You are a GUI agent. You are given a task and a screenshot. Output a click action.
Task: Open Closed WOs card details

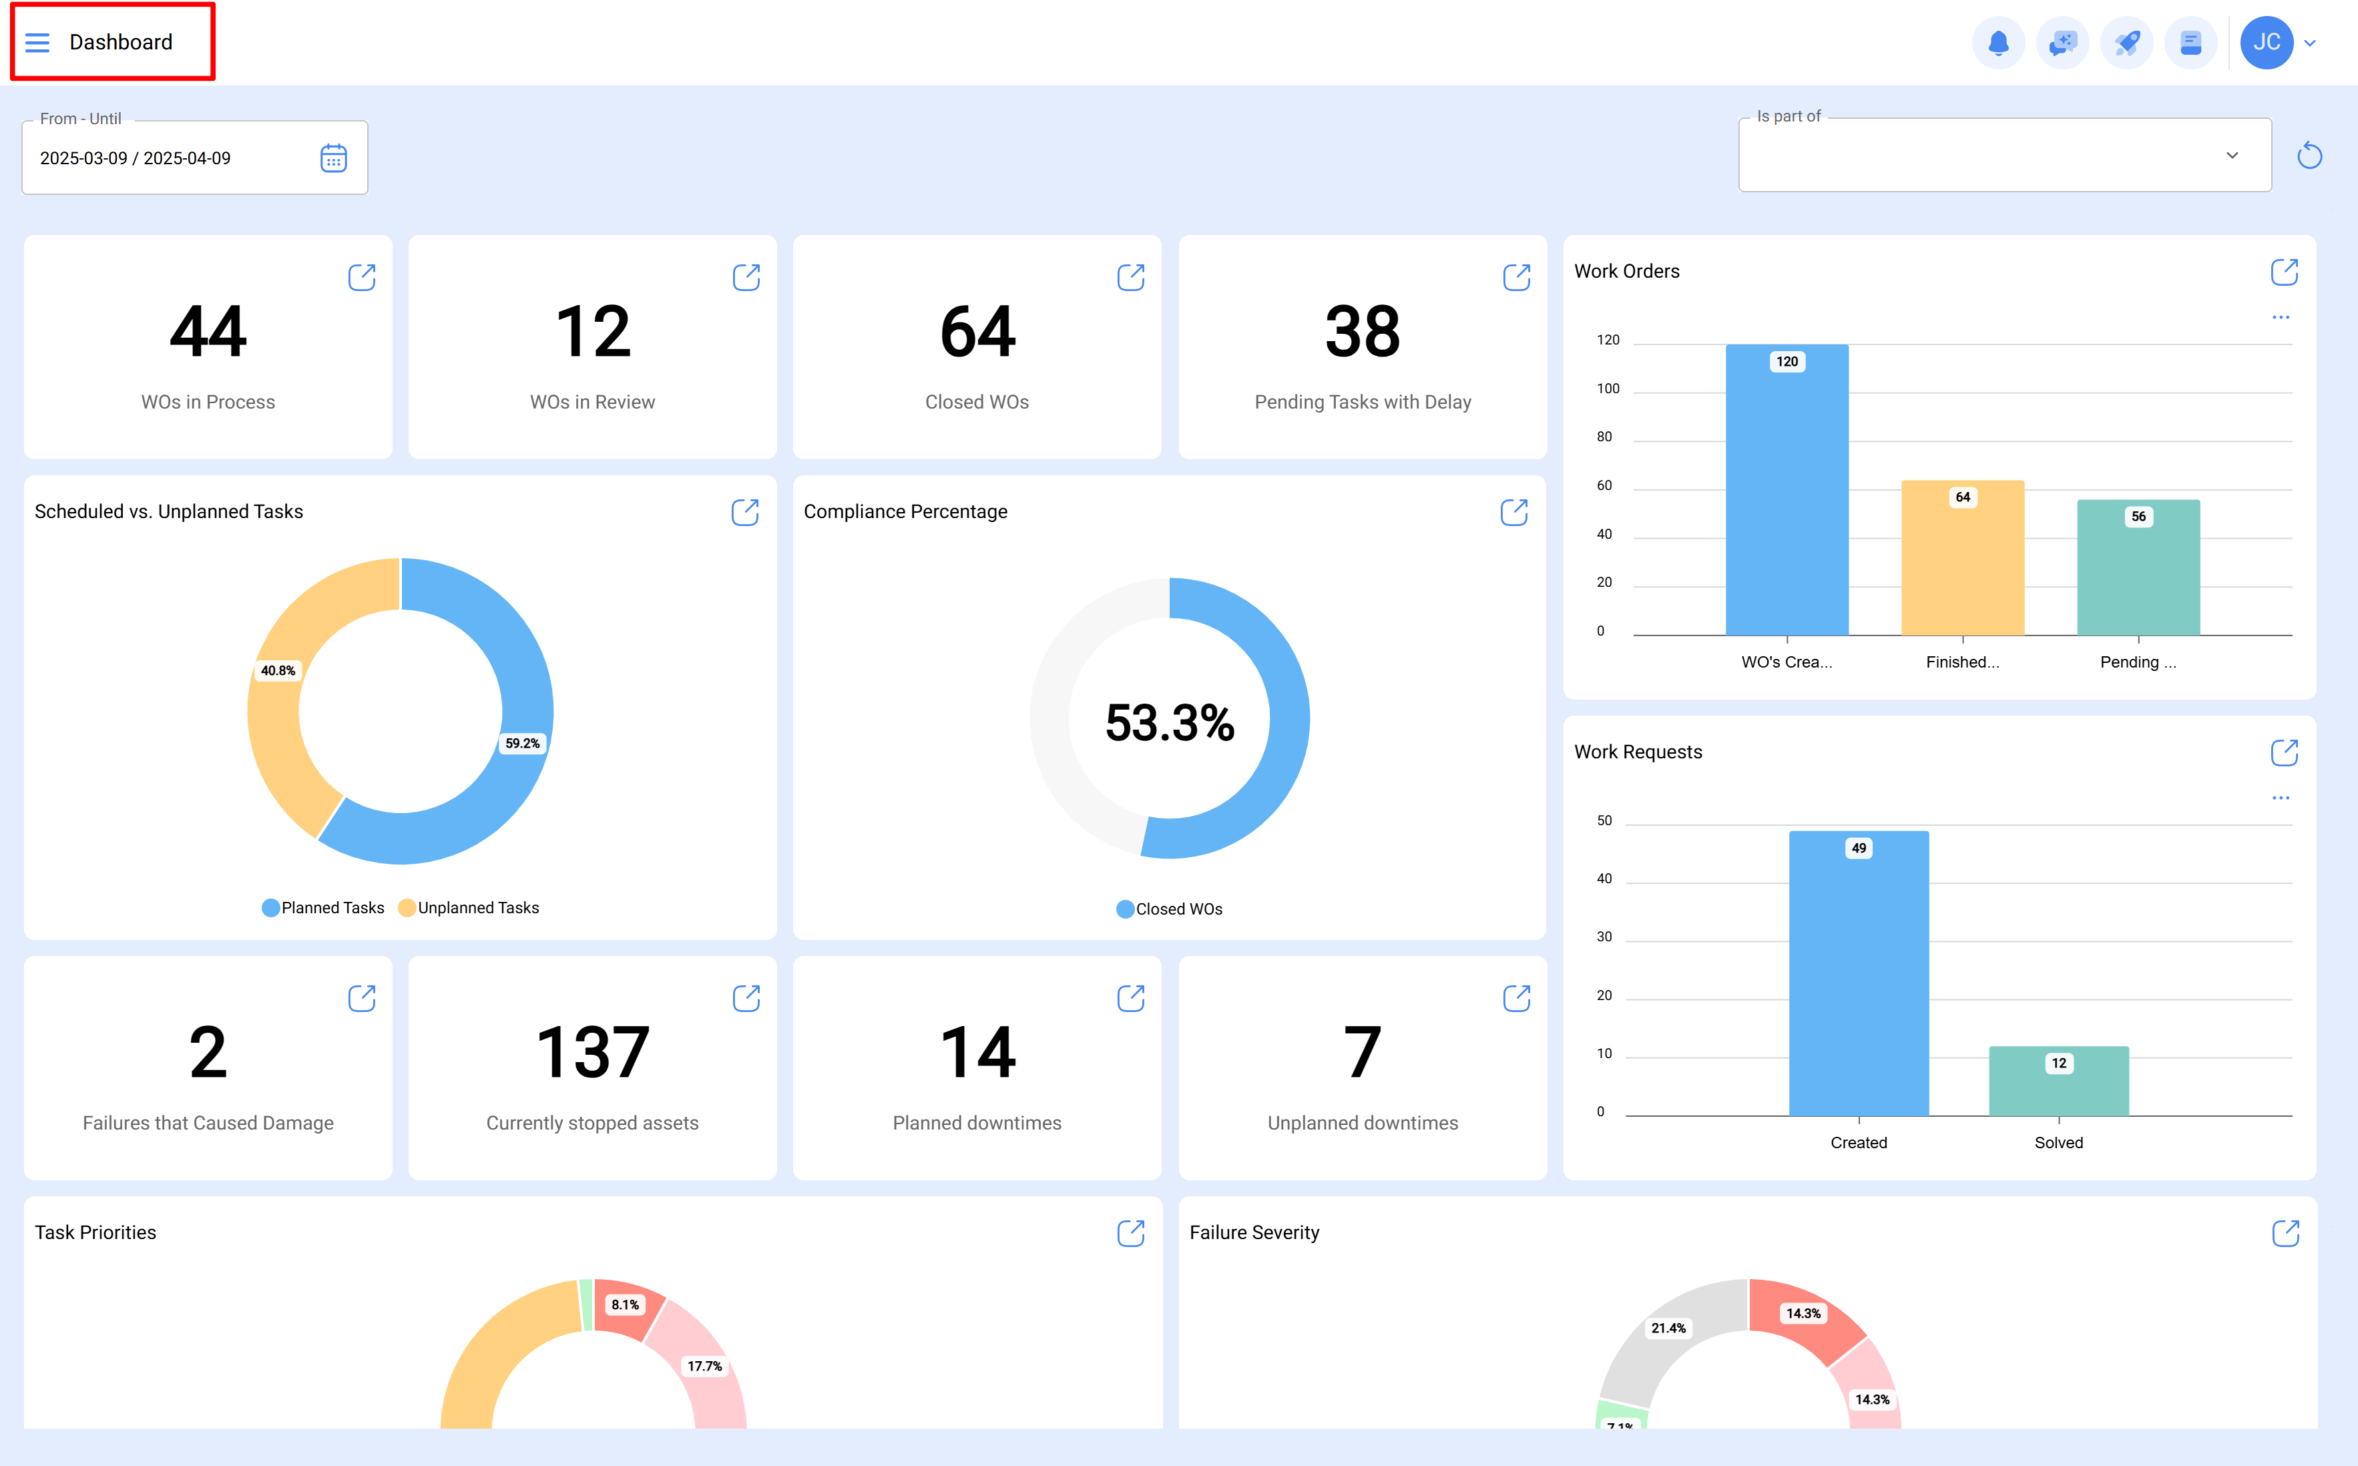[1130, 277]
